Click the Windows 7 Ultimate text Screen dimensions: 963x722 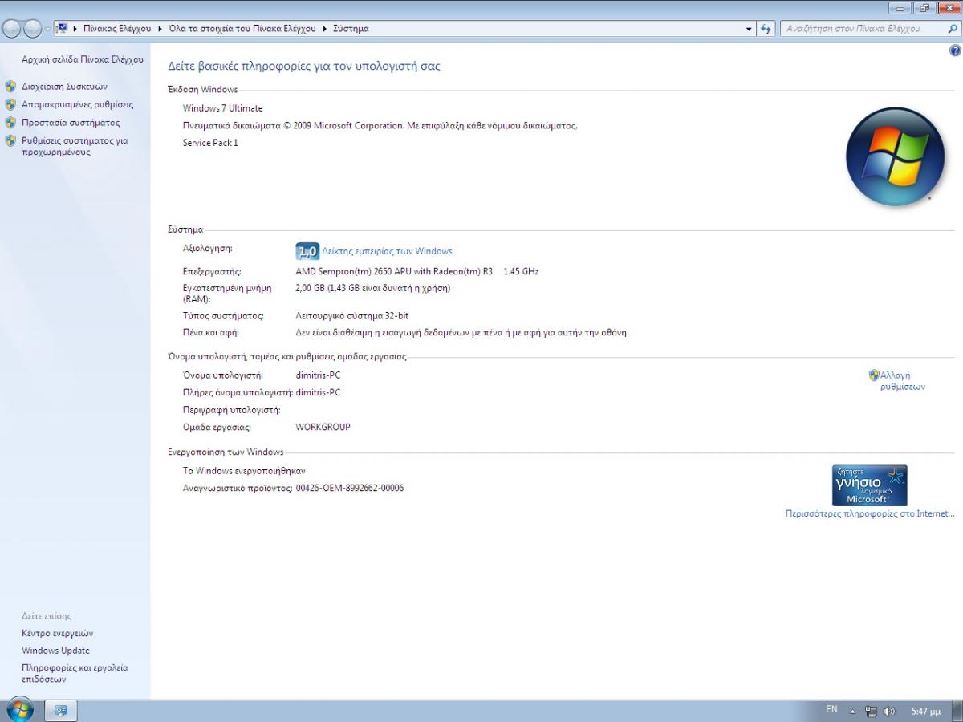point(222,108)
